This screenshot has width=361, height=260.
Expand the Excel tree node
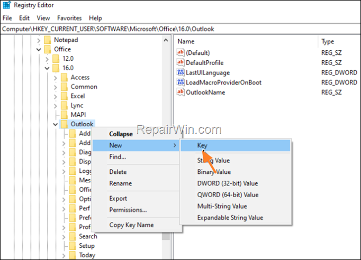pyautogui.click(x=55, y=97)
